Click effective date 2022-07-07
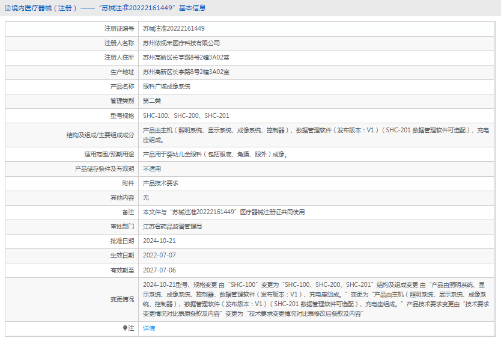The width and height of the screenshot is (501, 341). coord(159,255)
